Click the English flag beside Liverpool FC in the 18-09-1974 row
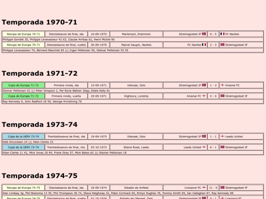266x199 pixels. [x=204, y=188]
